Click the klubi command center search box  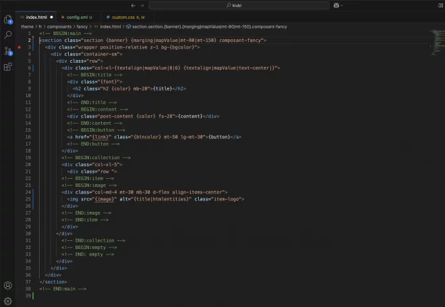coord(239,5)
